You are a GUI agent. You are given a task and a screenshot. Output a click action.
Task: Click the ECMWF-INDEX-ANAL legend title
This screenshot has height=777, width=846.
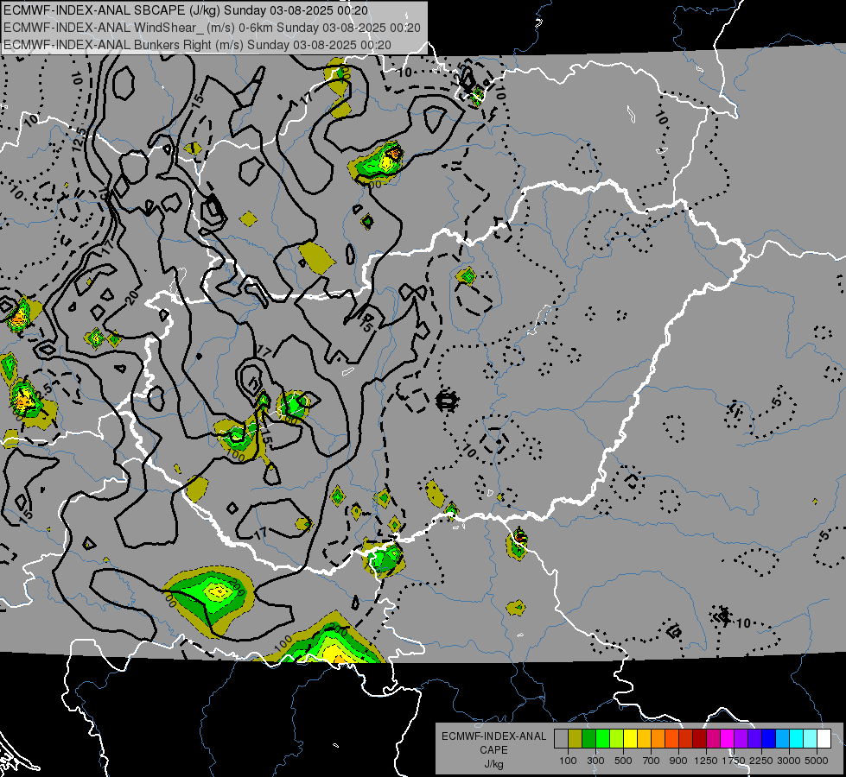[493, 736]
